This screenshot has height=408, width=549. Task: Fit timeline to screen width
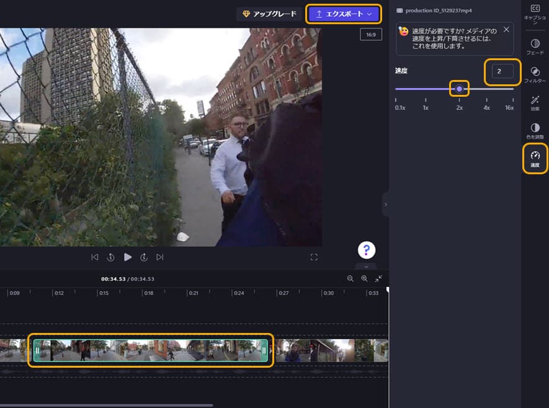(378, 278)
